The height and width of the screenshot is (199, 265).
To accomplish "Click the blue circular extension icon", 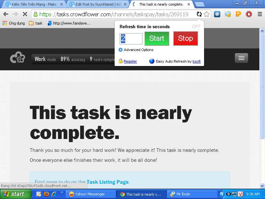I will tap(217, 14).
